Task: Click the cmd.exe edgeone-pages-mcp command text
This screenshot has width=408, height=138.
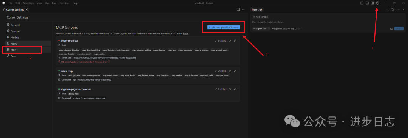Action: [89, 98]
